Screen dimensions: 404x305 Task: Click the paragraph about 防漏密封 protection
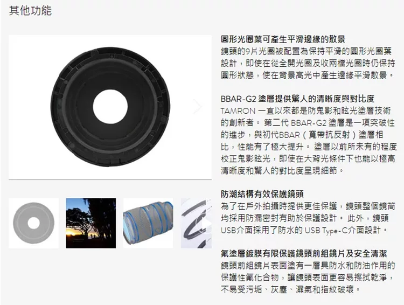pos(308,218)
